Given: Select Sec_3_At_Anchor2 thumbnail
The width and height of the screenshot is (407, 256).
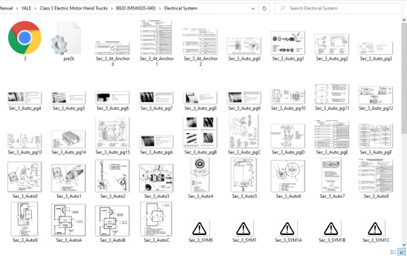Looking at the screenshot, I should coord(200,41).
